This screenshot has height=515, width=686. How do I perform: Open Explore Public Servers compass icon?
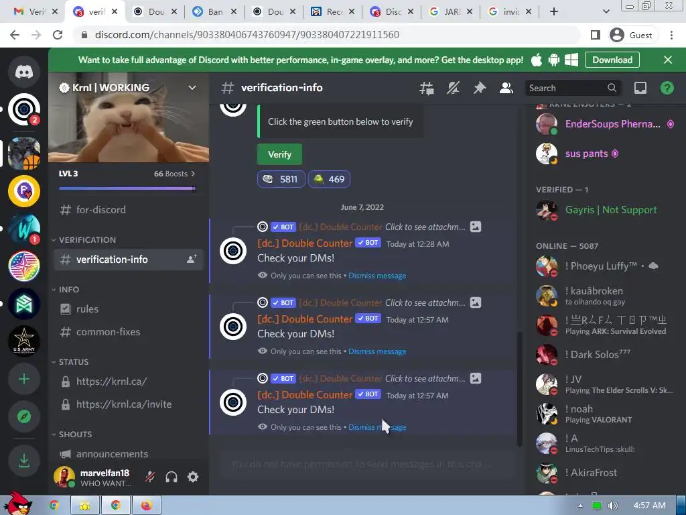[24, 416]
